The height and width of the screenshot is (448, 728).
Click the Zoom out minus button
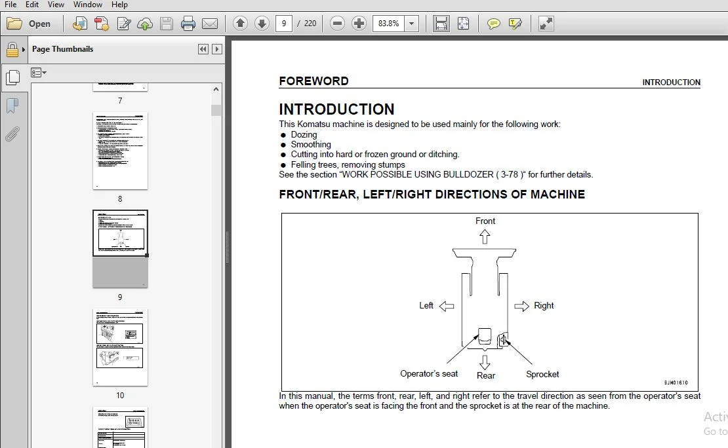pos(338,23)
